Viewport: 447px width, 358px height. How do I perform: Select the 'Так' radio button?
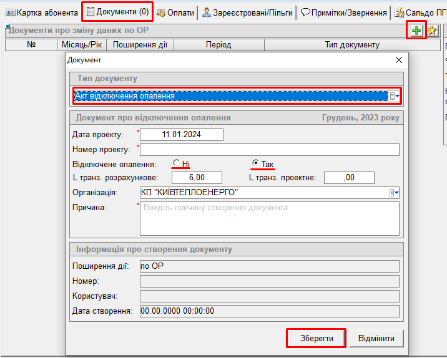coord(255,163)
